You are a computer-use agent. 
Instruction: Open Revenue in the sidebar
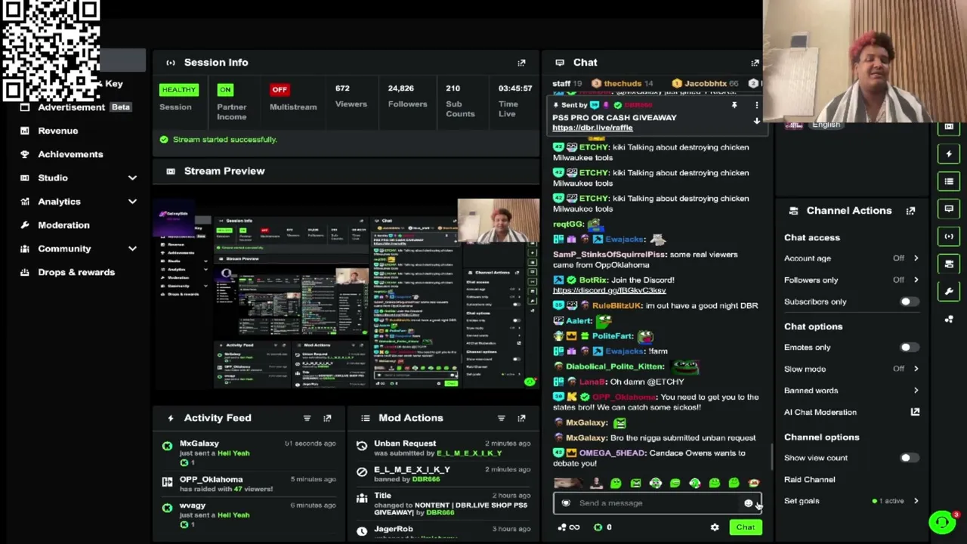58,131
